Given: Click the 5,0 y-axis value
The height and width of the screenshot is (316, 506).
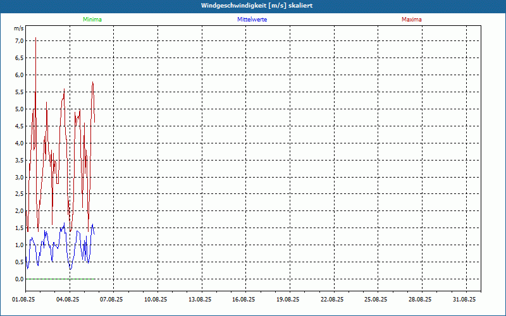Looking at the screenshot, I should 19,109.
